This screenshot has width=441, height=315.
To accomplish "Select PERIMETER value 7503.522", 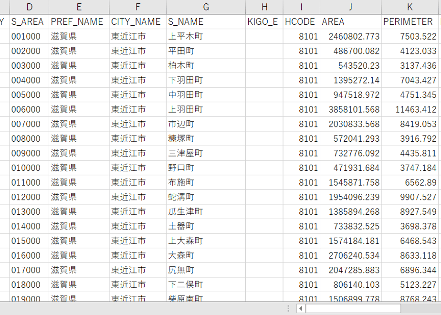I will [410, 36].
